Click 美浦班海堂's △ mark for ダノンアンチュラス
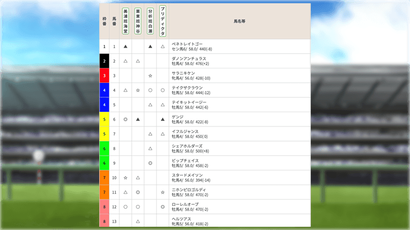Viewport: 410px width, 230px height. pos(125,61)
